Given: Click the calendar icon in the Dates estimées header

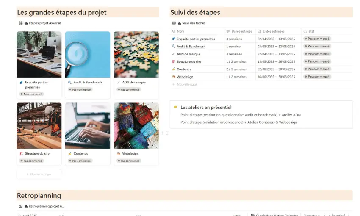Looking at the screenshot, I should tap(259, 31).
